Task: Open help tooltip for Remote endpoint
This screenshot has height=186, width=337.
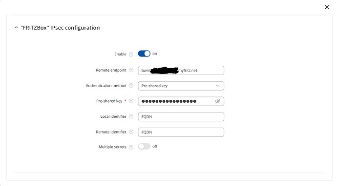Action: tap(131, 70)
